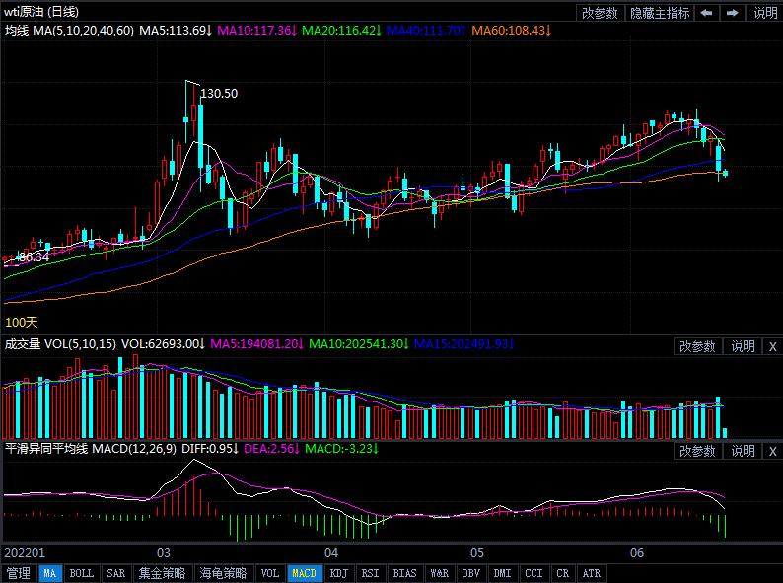The height and width of the screenshot is (583, 783).
Task: Click the right arrow icon at top
Action: pyautogui.click(x=733, y=13)
